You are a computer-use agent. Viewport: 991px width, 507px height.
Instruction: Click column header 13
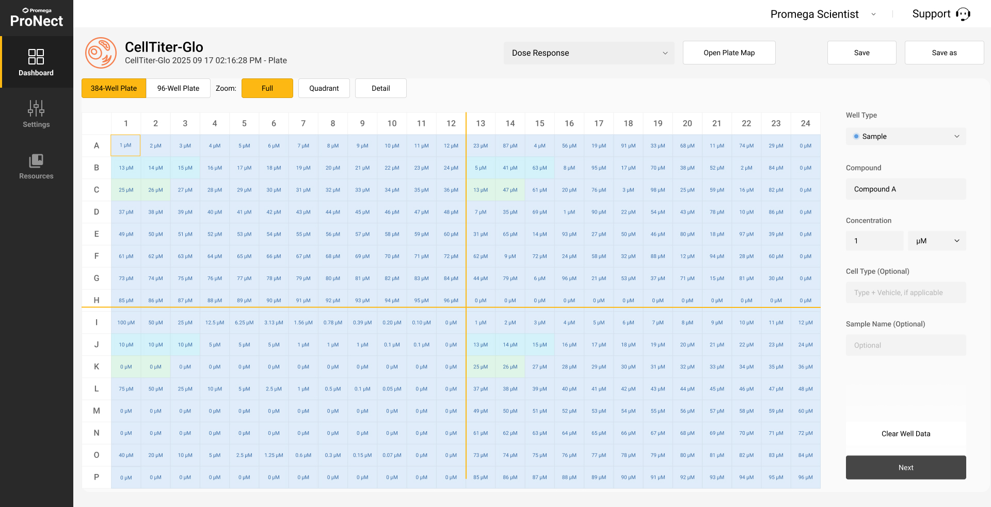coord(481,123)
